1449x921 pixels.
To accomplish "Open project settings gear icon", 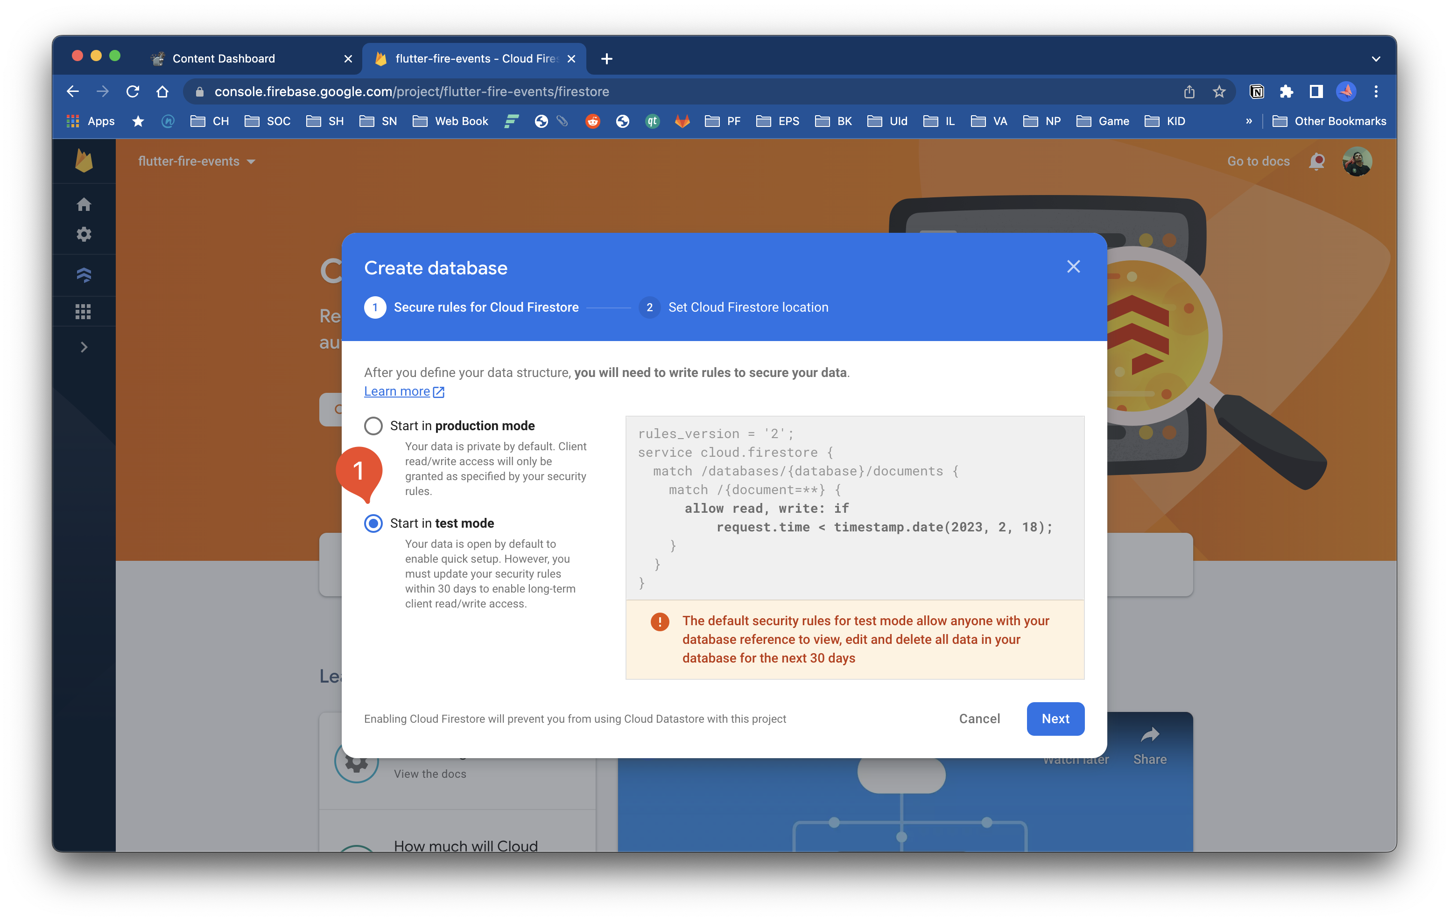I will pyautogui.click(x=84, y=234).
